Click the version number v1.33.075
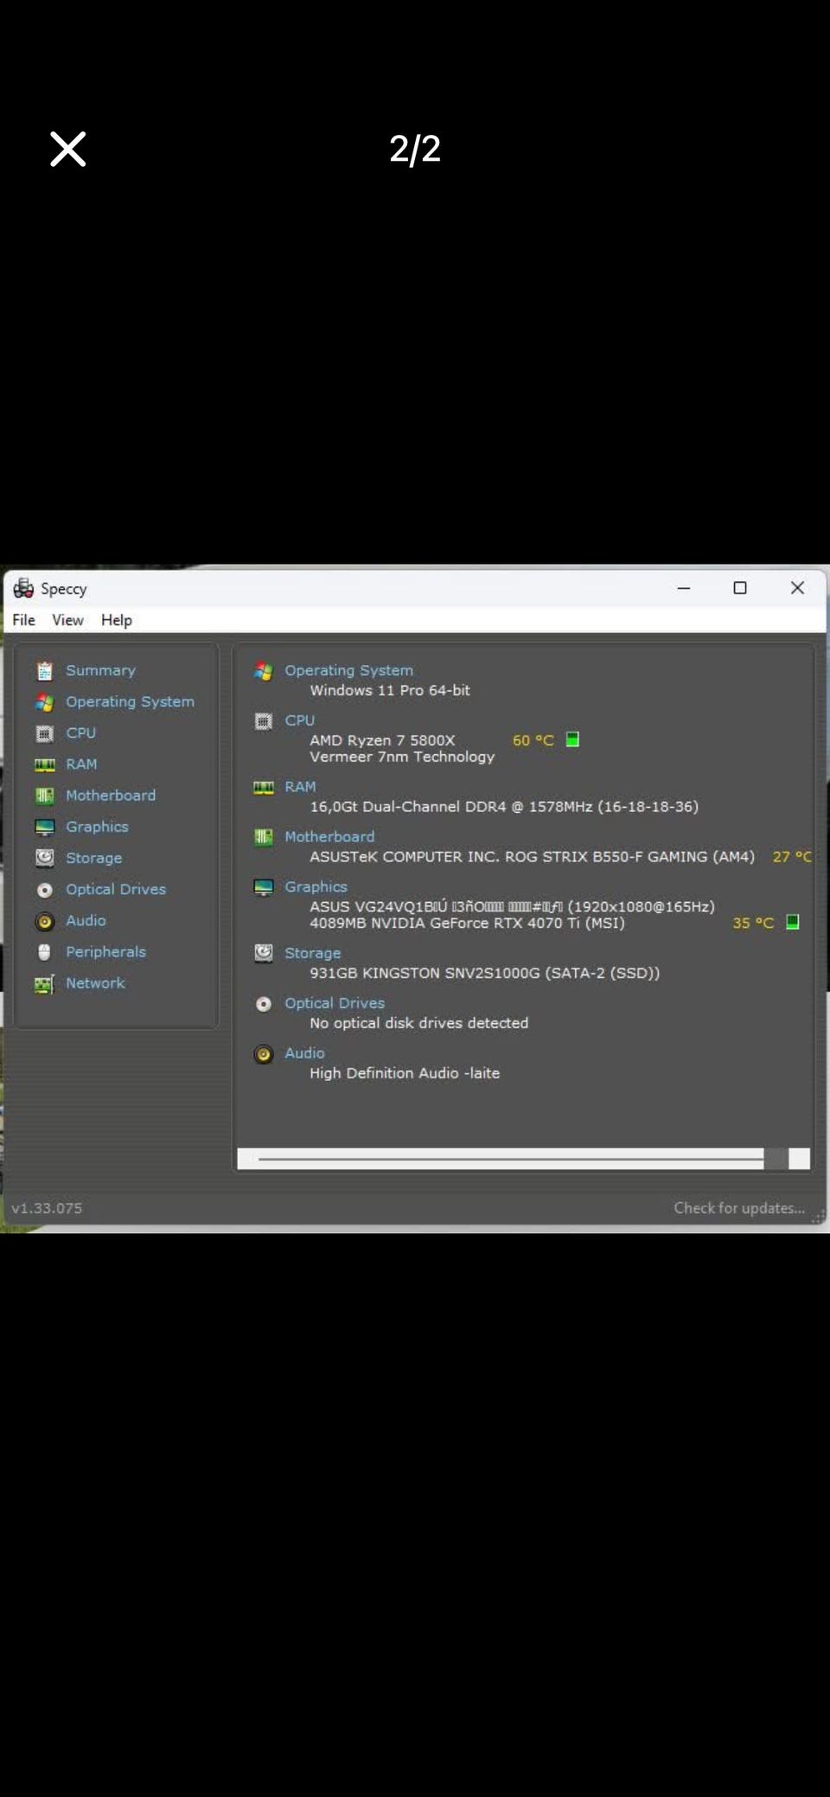 pos(47,1208)
